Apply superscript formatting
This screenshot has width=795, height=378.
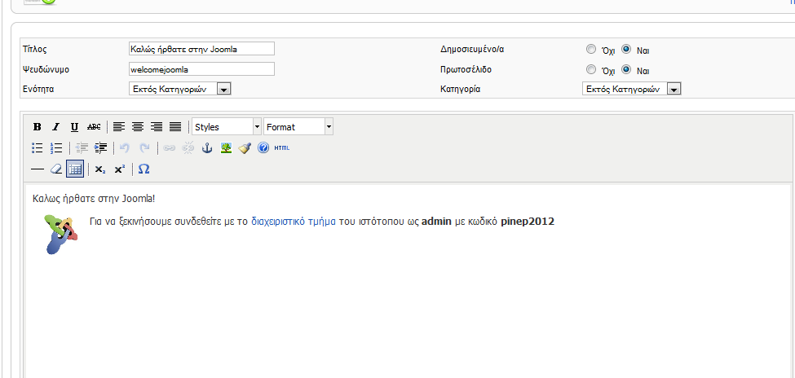[x=120, y=169]
